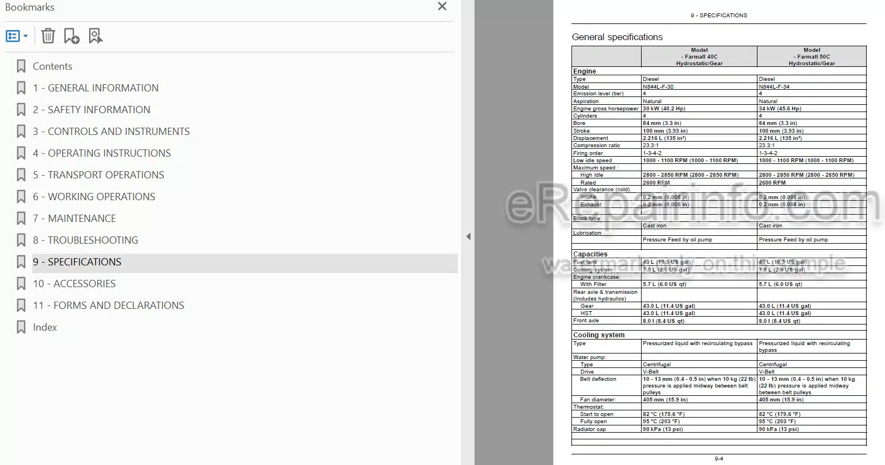Click bookmark icon beside 5 - TRANSPORT OPERATIONS

pyautogui.click(x=21, y=175)
